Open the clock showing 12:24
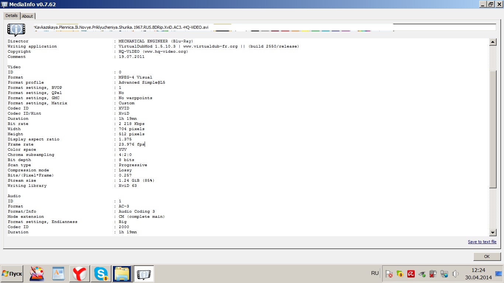This screenshot has height=283, width=504. point(478,274)
